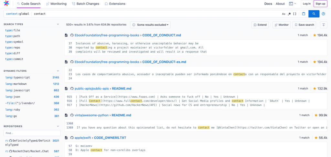The height and width of the screenshot is (157, 331).
Task: Click the copy query clipboard icon
Action: point(304,14)
